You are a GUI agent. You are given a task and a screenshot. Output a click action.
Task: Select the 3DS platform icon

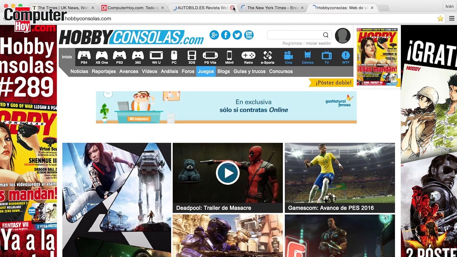pyautogui.click(x=192, y=57)
